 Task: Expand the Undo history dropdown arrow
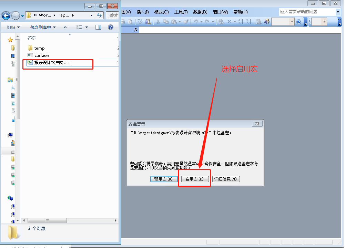(x=201, y=22)
